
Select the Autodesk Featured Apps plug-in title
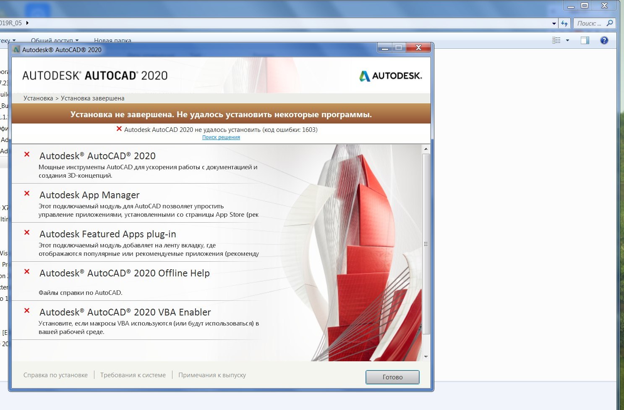coord(108,234)
